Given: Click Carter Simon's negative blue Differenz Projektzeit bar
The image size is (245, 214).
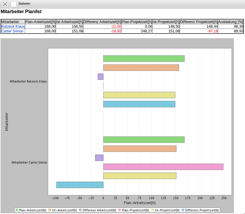Looking at the screenshot, I should click(x=80, y=185).
